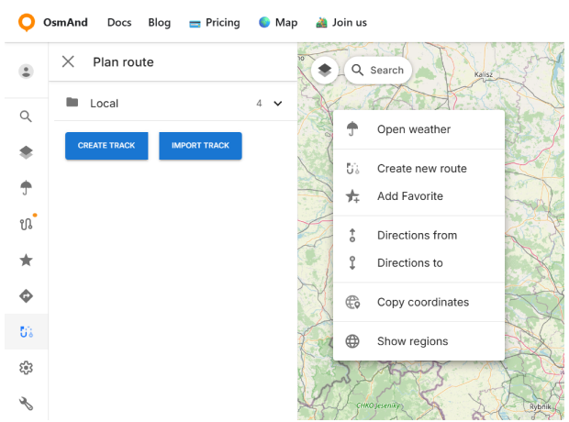This screenshot has height=422, width=569.
Task: Choose Copy coordinates in context menu
Action: point(422,302)
